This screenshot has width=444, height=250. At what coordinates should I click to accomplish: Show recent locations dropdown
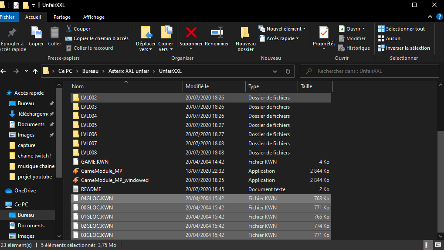tap(26, 71)
